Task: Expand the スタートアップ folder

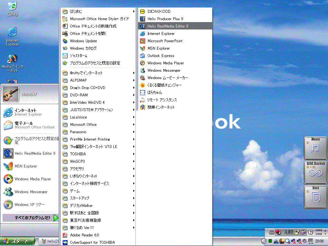Action: [98, 198]
